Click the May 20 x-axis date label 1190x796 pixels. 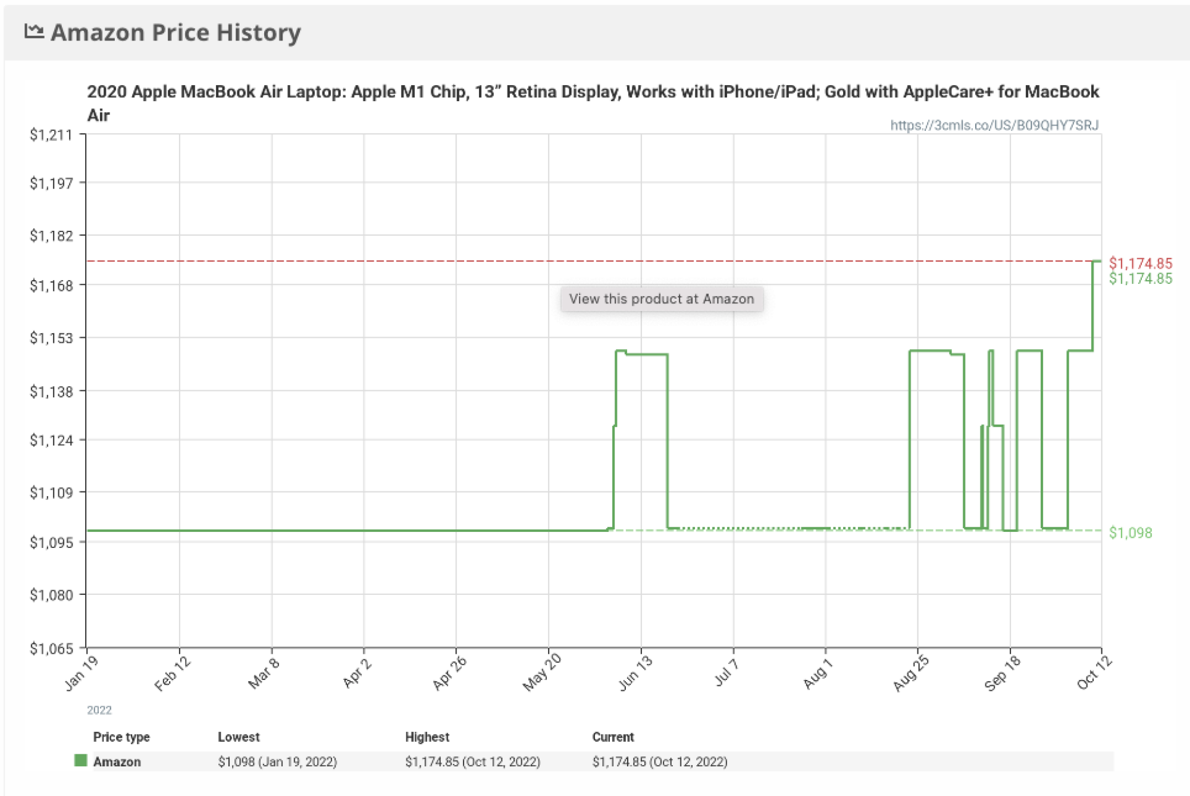542,673
